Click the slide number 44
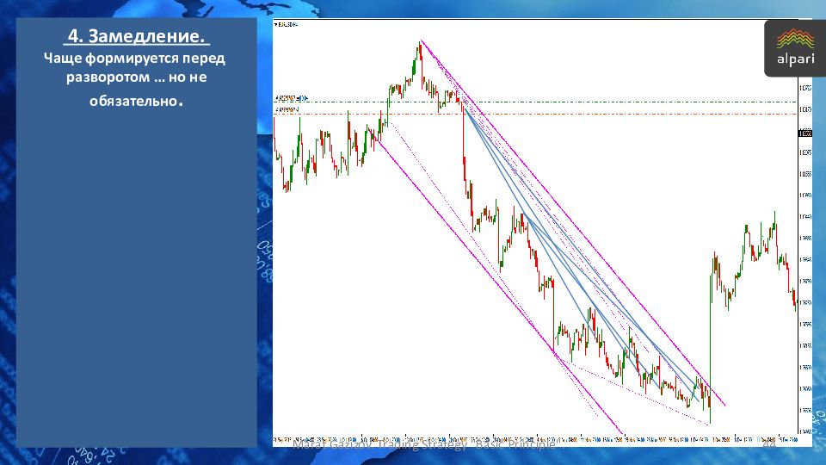The image size is (826, 465). 768,444
